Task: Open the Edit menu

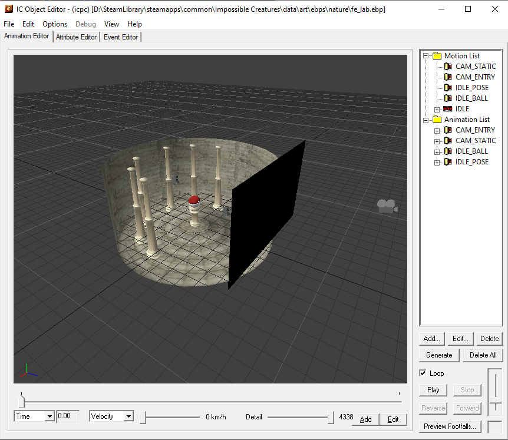Action: coord(28,24)
